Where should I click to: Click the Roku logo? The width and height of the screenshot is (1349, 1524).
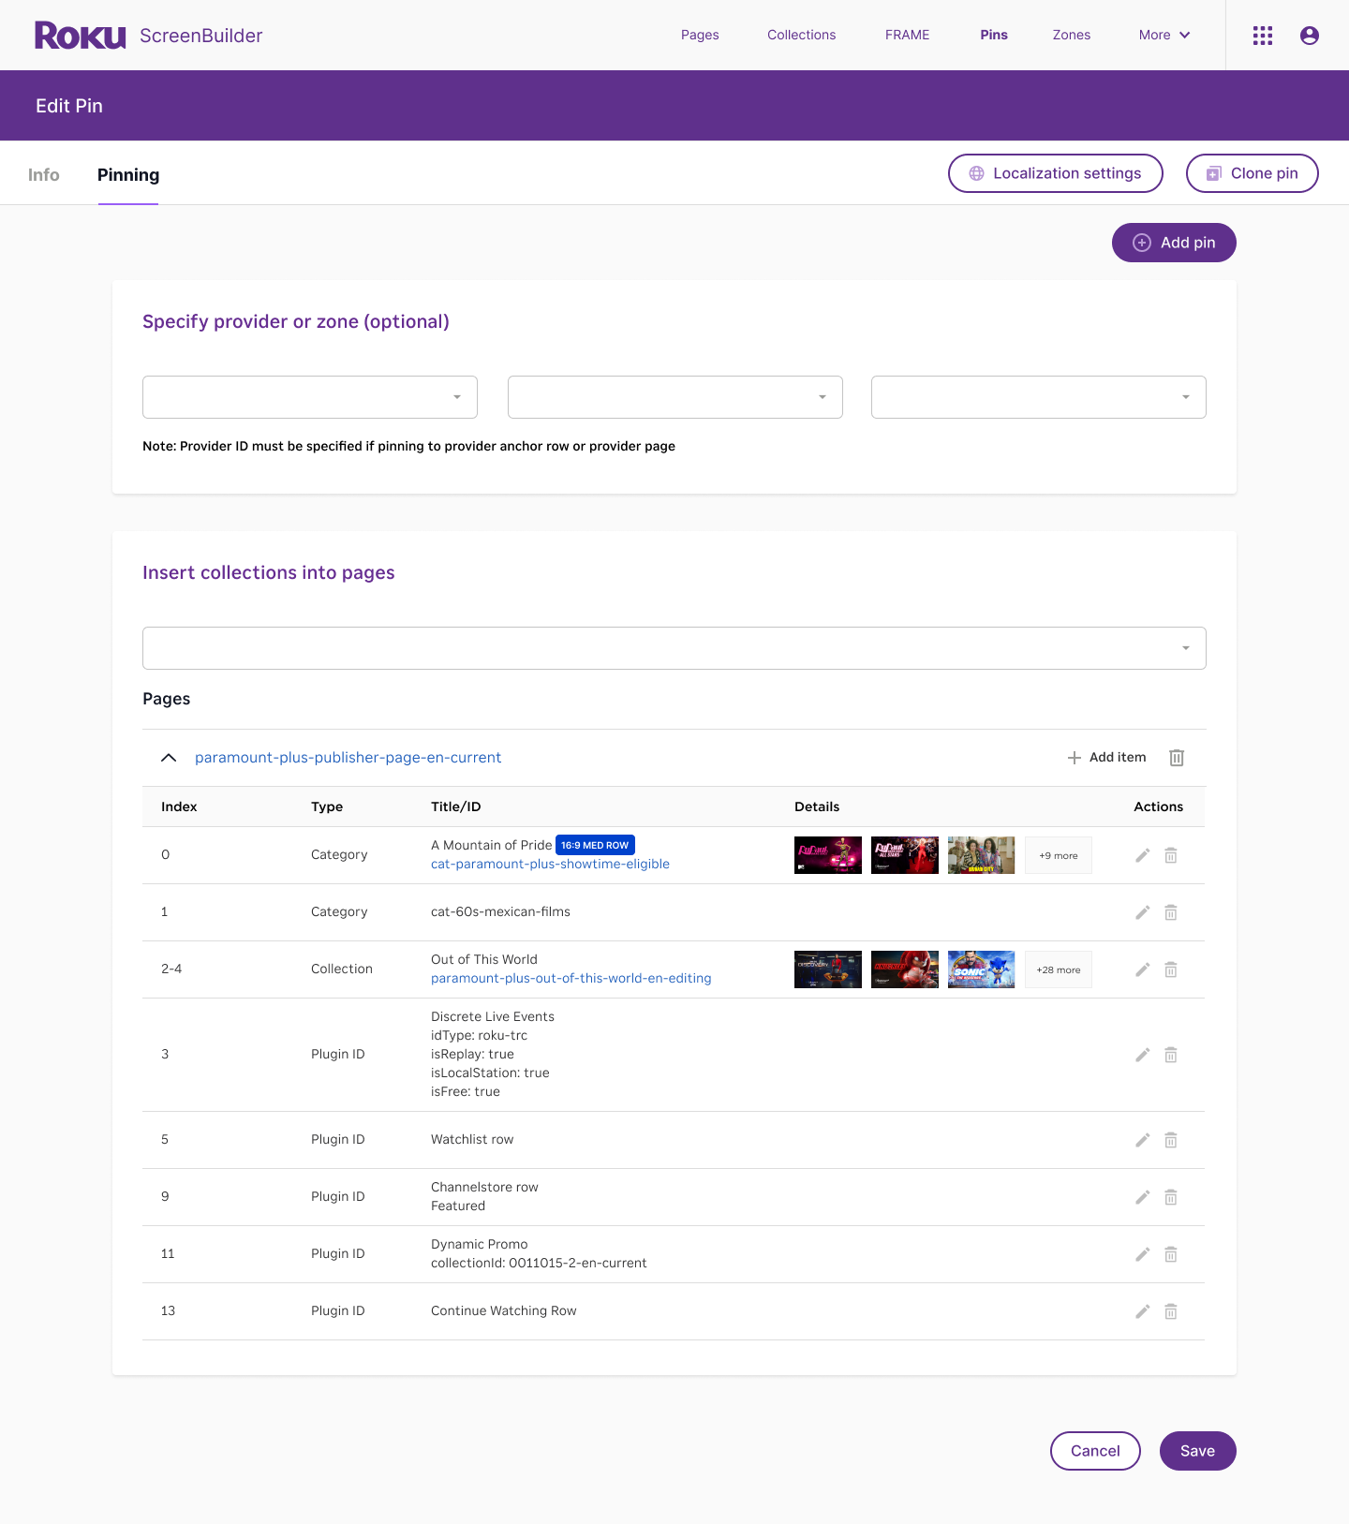pos(81,36)
